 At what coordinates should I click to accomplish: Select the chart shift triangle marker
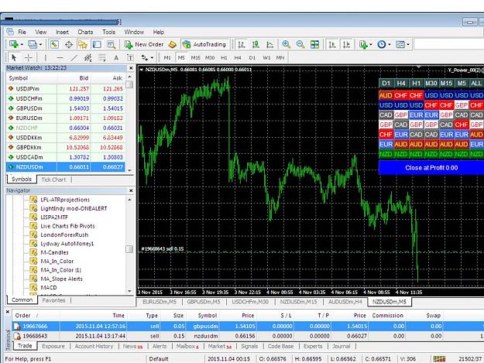coord(418,67)
